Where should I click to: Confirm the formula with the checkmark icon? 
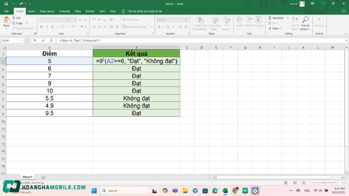click(43, 41)
